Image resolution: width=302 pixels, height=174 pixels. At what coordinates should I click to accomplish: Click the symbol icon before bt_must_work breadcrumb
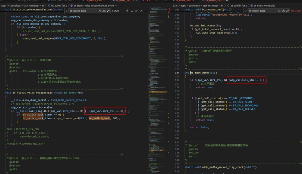(x=252, y=6)
